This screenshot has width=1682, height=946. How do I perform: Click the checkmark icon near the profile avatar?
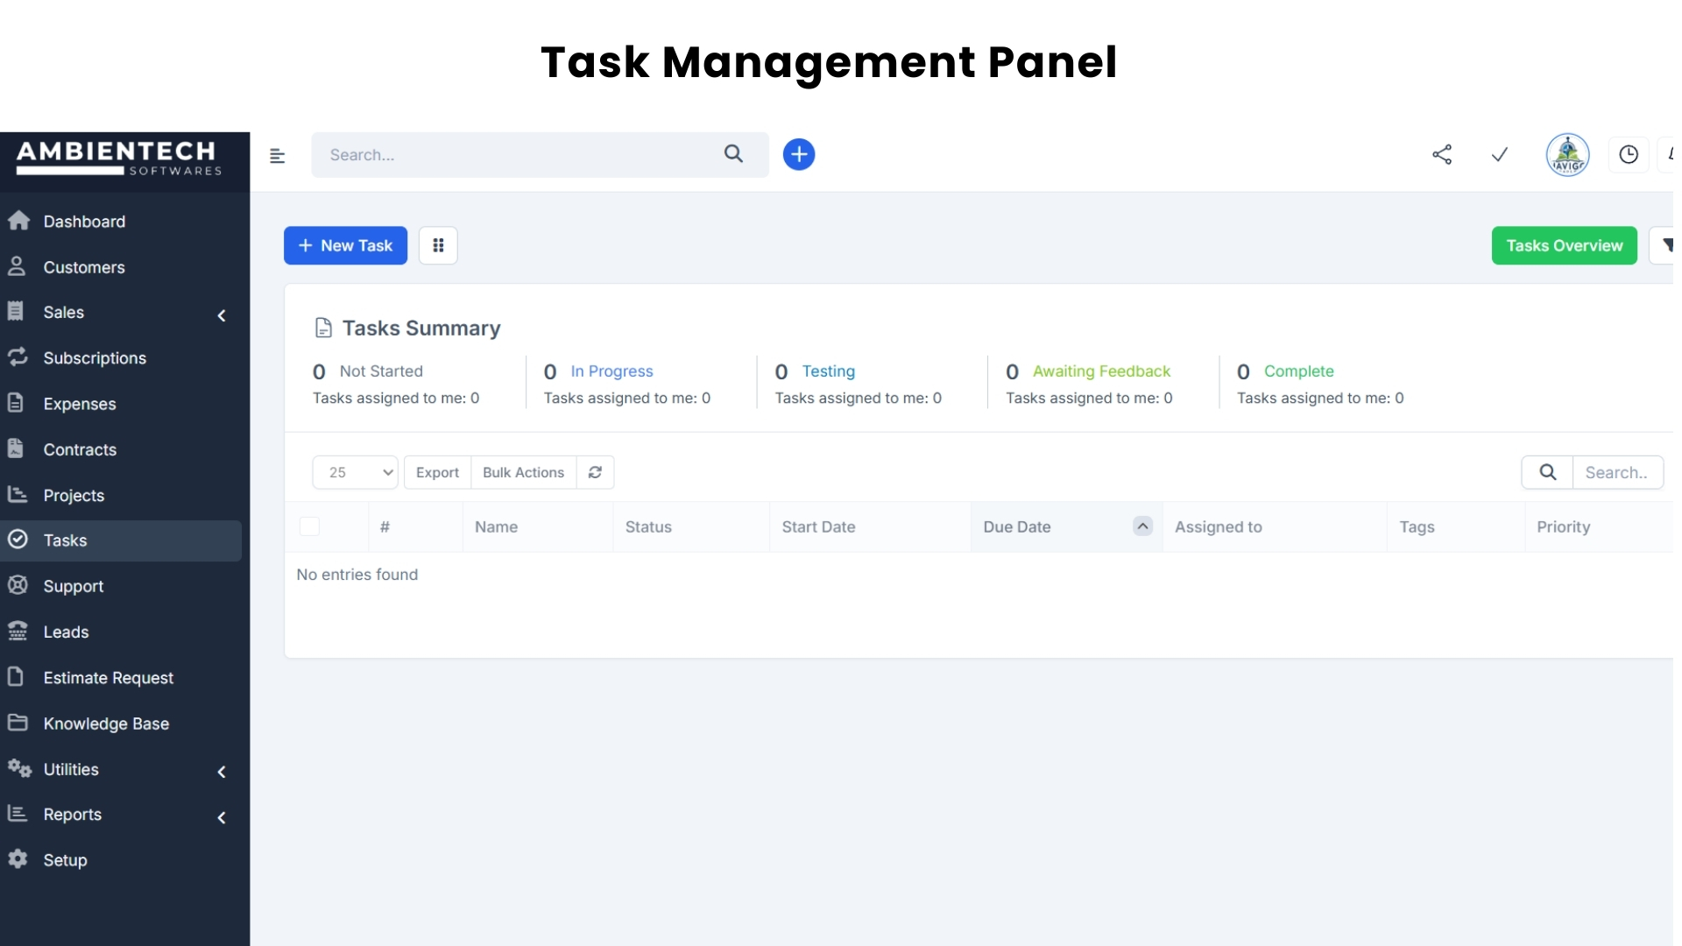[1500, 154]
